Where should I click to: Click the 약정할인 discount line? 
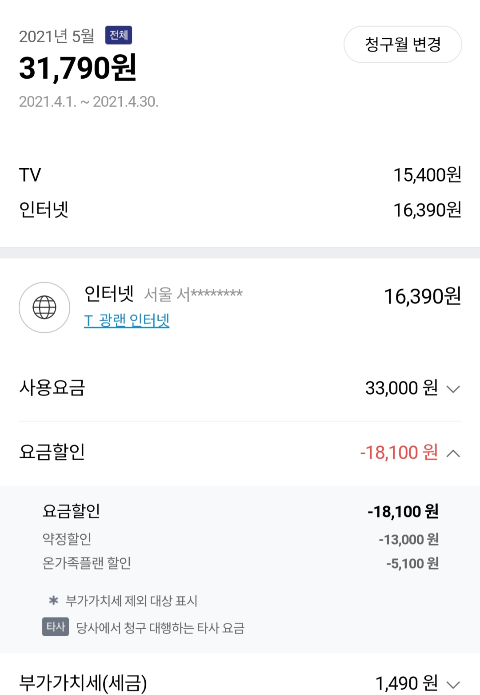pos(67,539)
